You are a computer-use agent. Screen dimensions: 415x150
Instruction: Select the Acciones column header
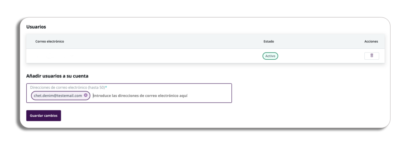tap(371, 41)
